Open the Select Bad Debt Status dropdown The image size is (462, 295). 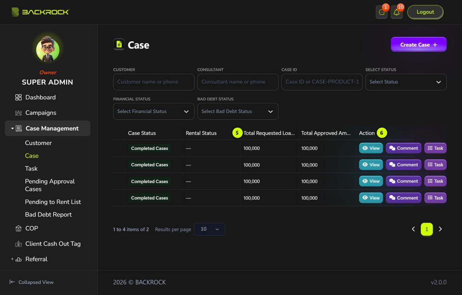(x=238, y=111)
